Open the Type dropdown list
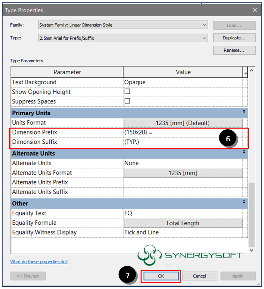Screen dimensions: 264x289 click(205, 38)
